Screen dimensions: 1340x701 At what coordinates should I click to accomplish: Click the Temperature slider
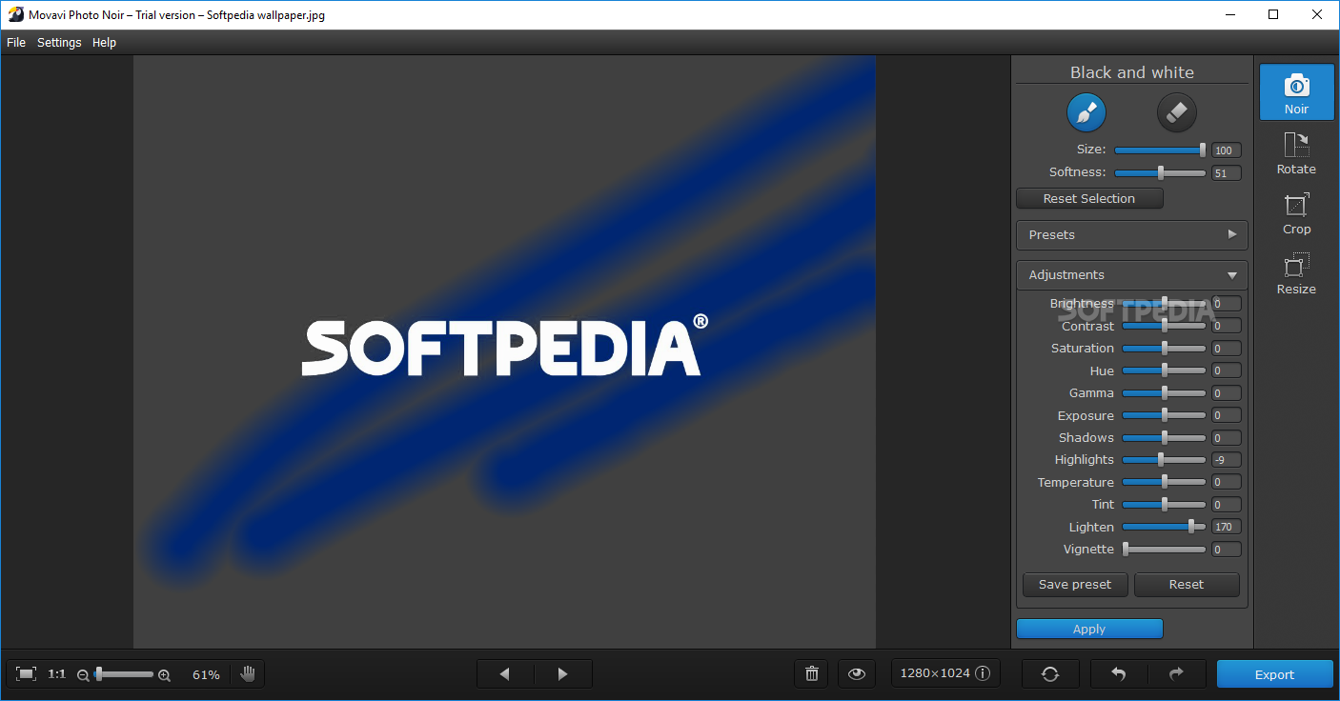click(x=1164, y=482)
